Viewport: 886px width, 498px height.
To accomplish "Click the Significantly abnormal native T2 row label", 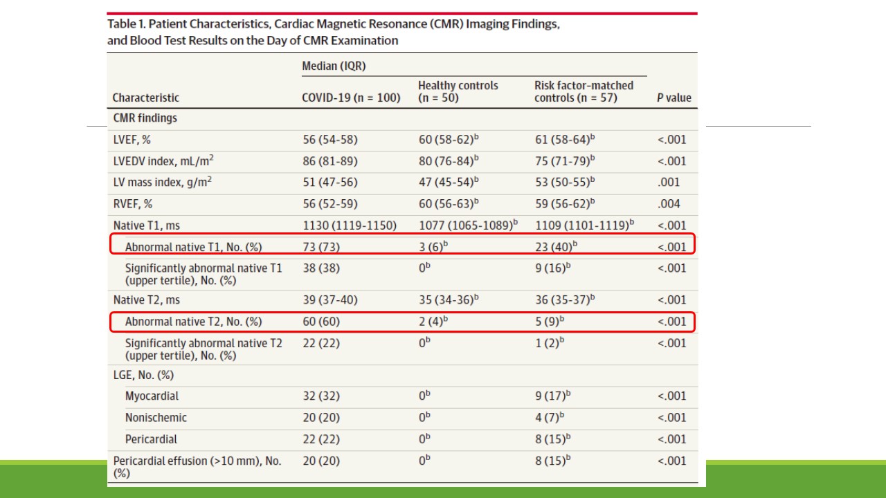I will click(x=204, y=349).
